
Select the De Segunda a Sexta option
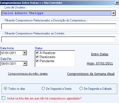[43, 88]
